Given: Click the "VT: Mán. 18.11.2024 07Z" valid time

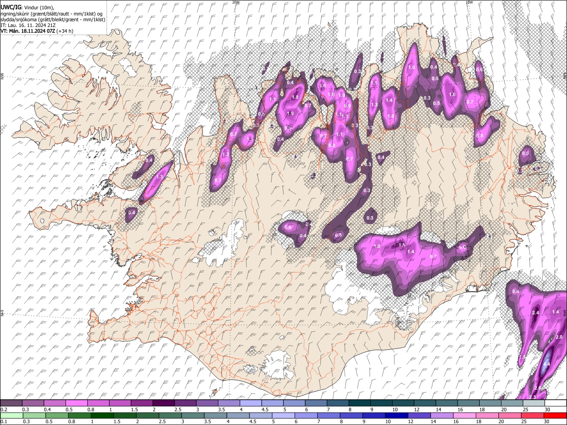Looking at the screenshot, I should click(x=27, y=31).
